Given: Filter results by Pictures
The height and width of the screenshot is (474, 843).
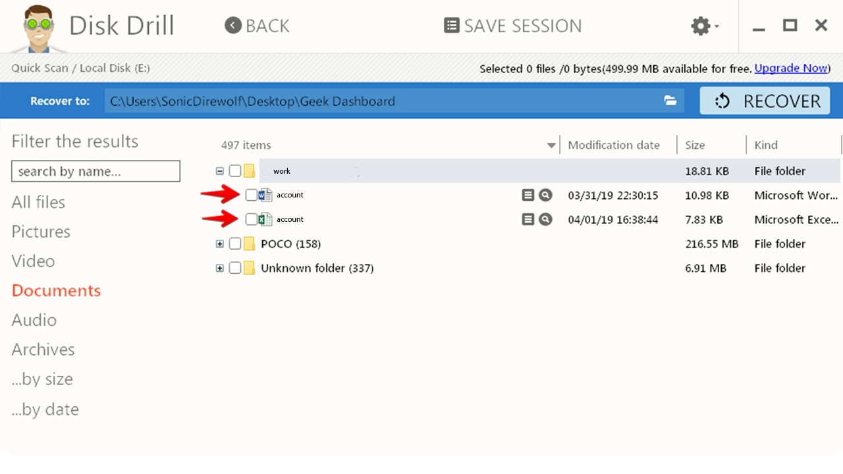Looking at the screenshot, I should [x=41, y=232].
